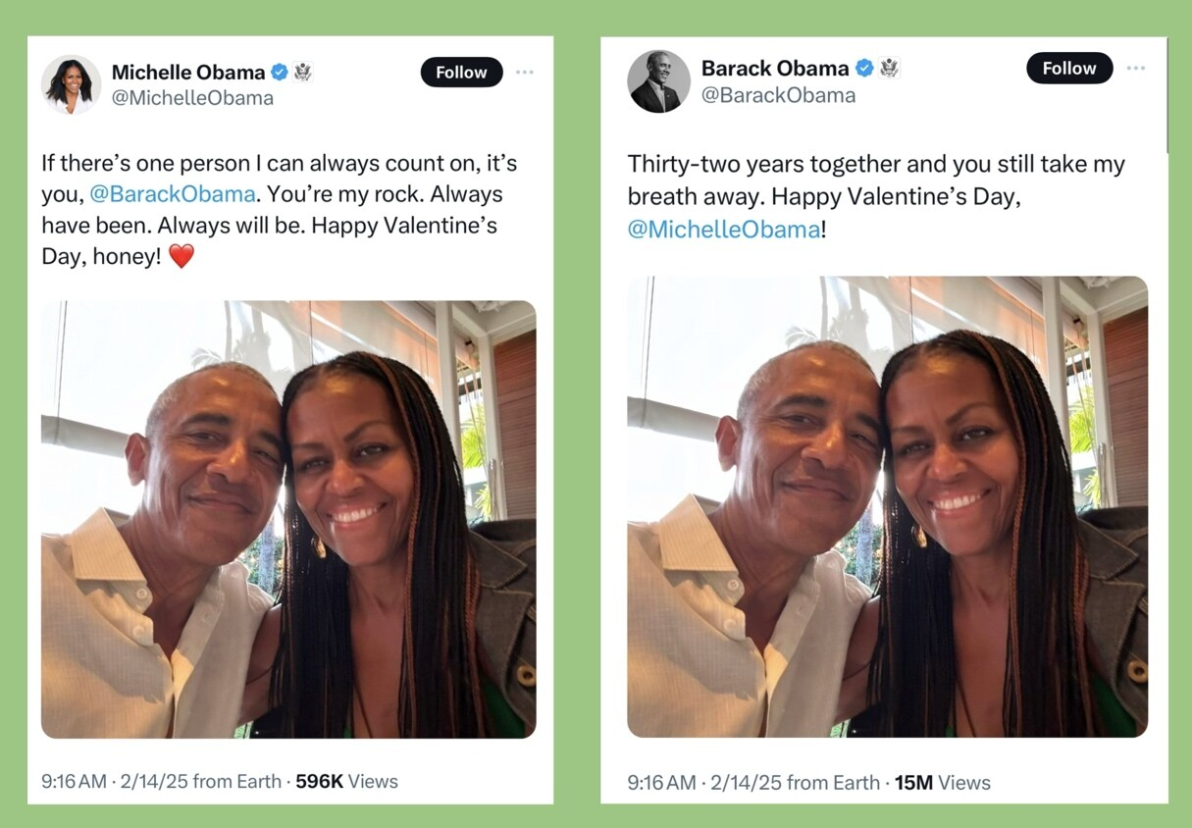Click government seal icon next to Michelle Obama
This screenshot has height=828, width=1192.
click(x=302, y=73)
